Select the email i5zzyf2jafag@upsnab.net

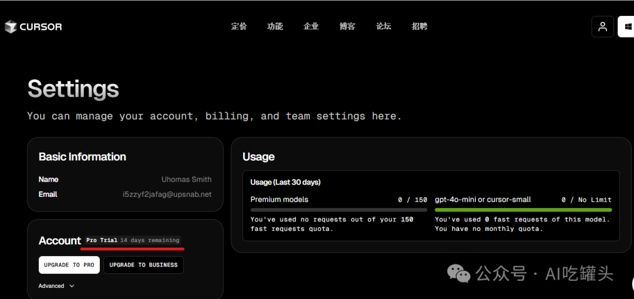point(167,194)
